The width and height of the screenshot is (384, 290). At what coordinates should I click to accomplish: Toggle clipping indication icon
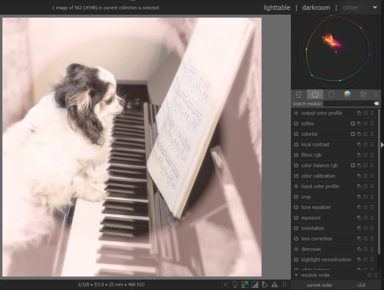pyautogui.click(x=255, y=284)
